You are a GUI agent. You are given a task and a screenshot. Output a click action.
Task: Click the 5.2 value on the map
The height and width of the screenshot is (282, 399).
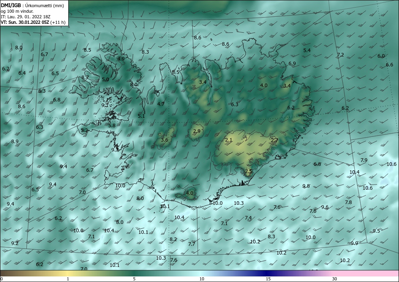click(x=84, y=130)
